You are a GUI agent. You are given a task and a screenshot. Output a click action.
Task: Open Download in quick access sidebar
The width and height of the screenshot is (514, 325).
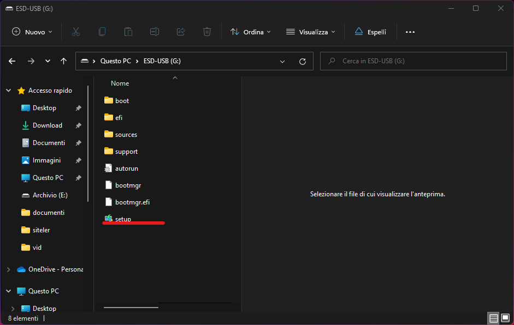47,125
